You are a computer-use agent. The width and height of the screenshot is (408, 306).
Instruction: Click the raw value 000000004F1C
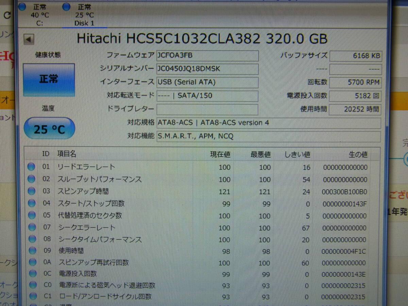coord(344,251)
